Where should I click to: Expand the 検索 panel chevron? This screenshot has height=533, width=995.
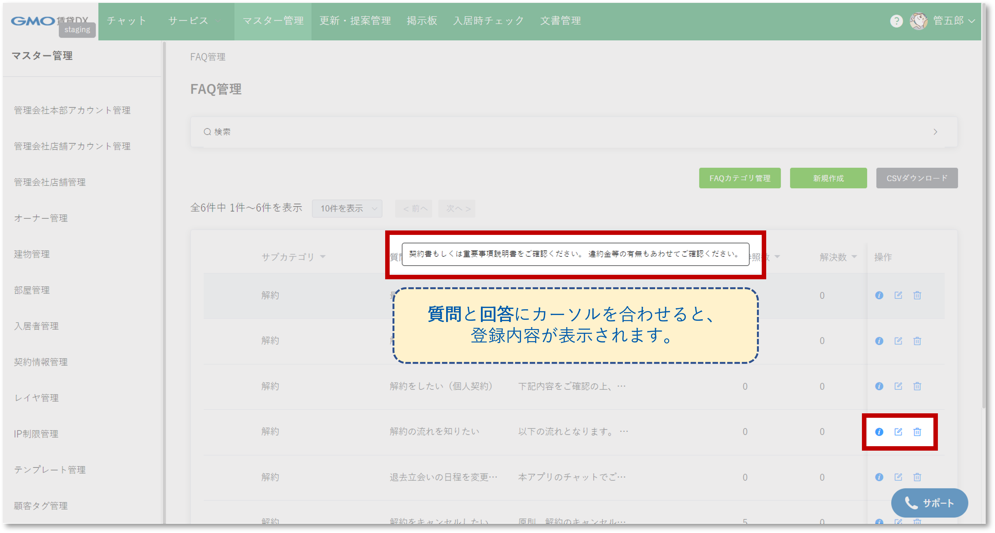coord(935,132)
